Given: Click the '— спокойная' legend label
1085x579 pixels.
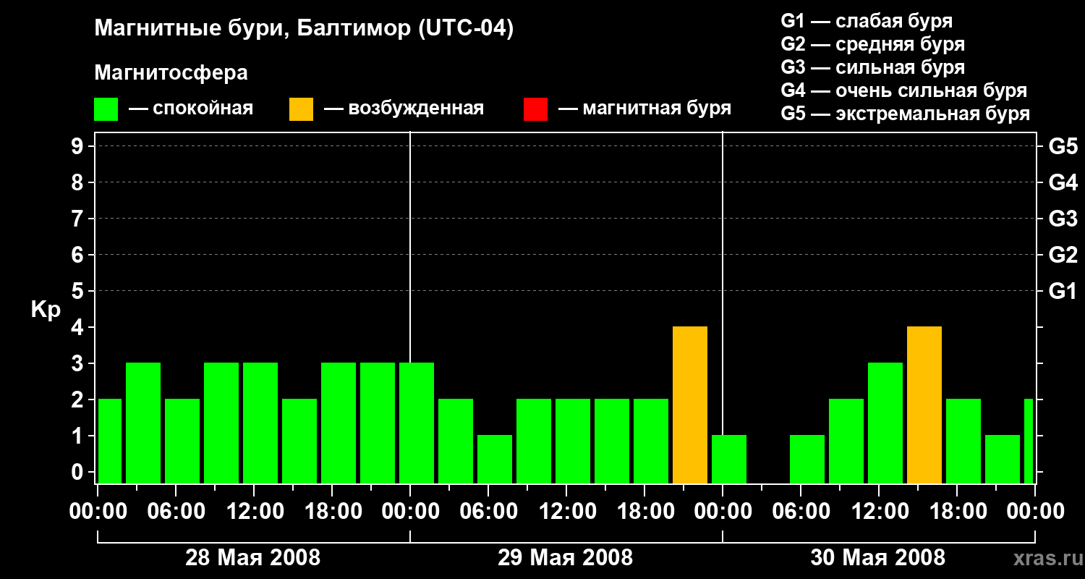Looking at the screenshot, I should (191, 109).
